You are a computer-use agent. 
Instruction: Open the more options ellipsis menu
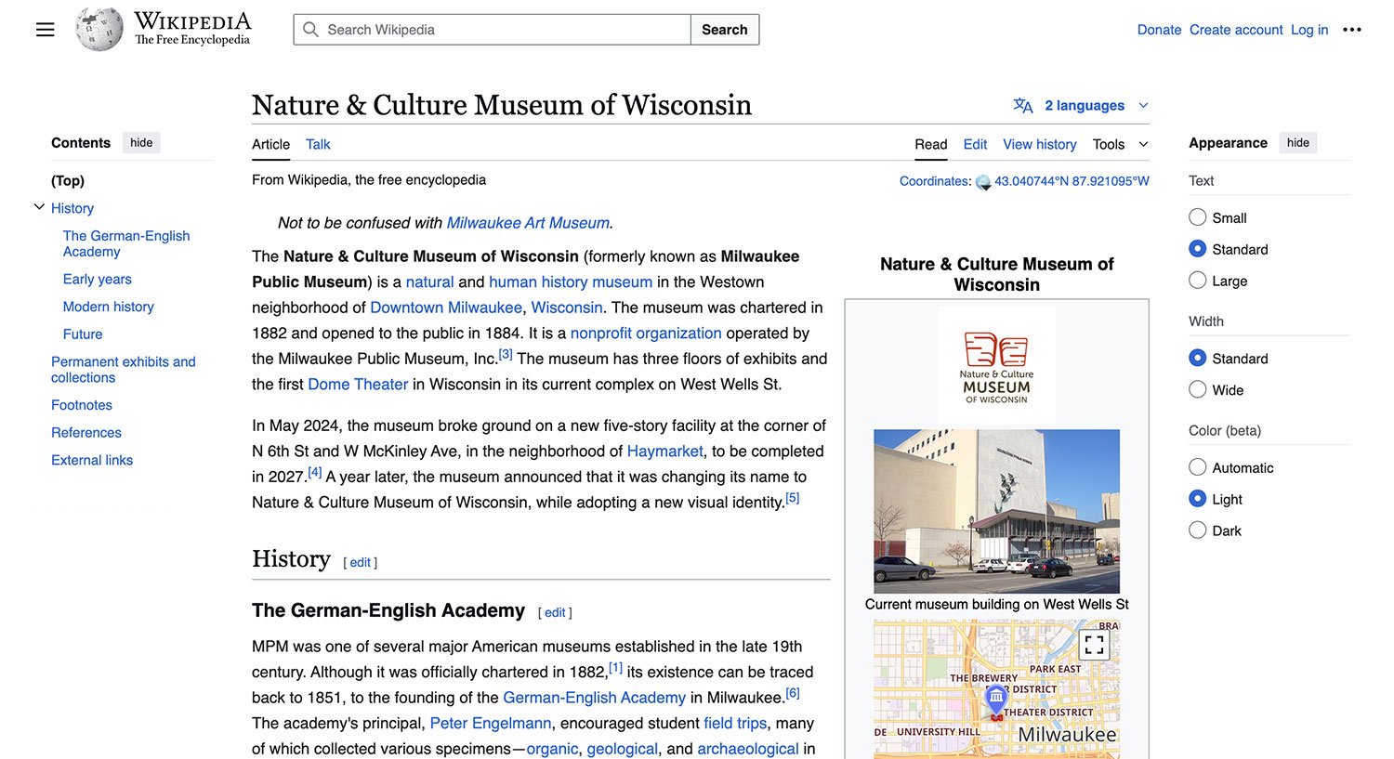point(1352,30)
